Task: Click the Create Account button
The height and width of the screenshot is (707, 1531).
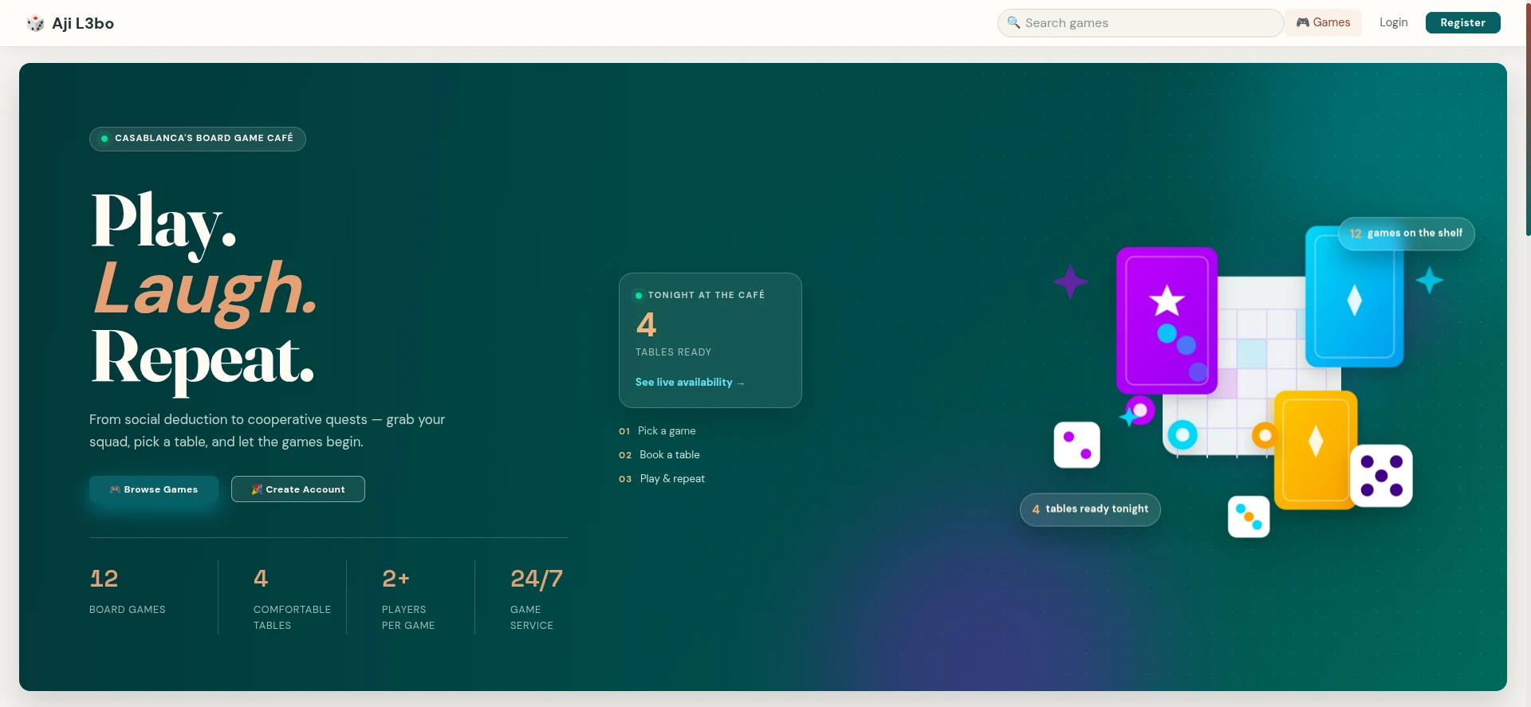Action: 298,489
